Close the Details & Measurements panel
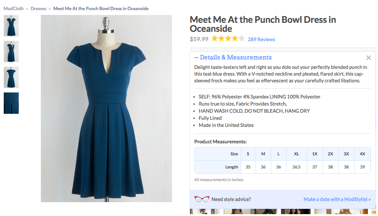 pyautogui.click(x=368, y=58)
